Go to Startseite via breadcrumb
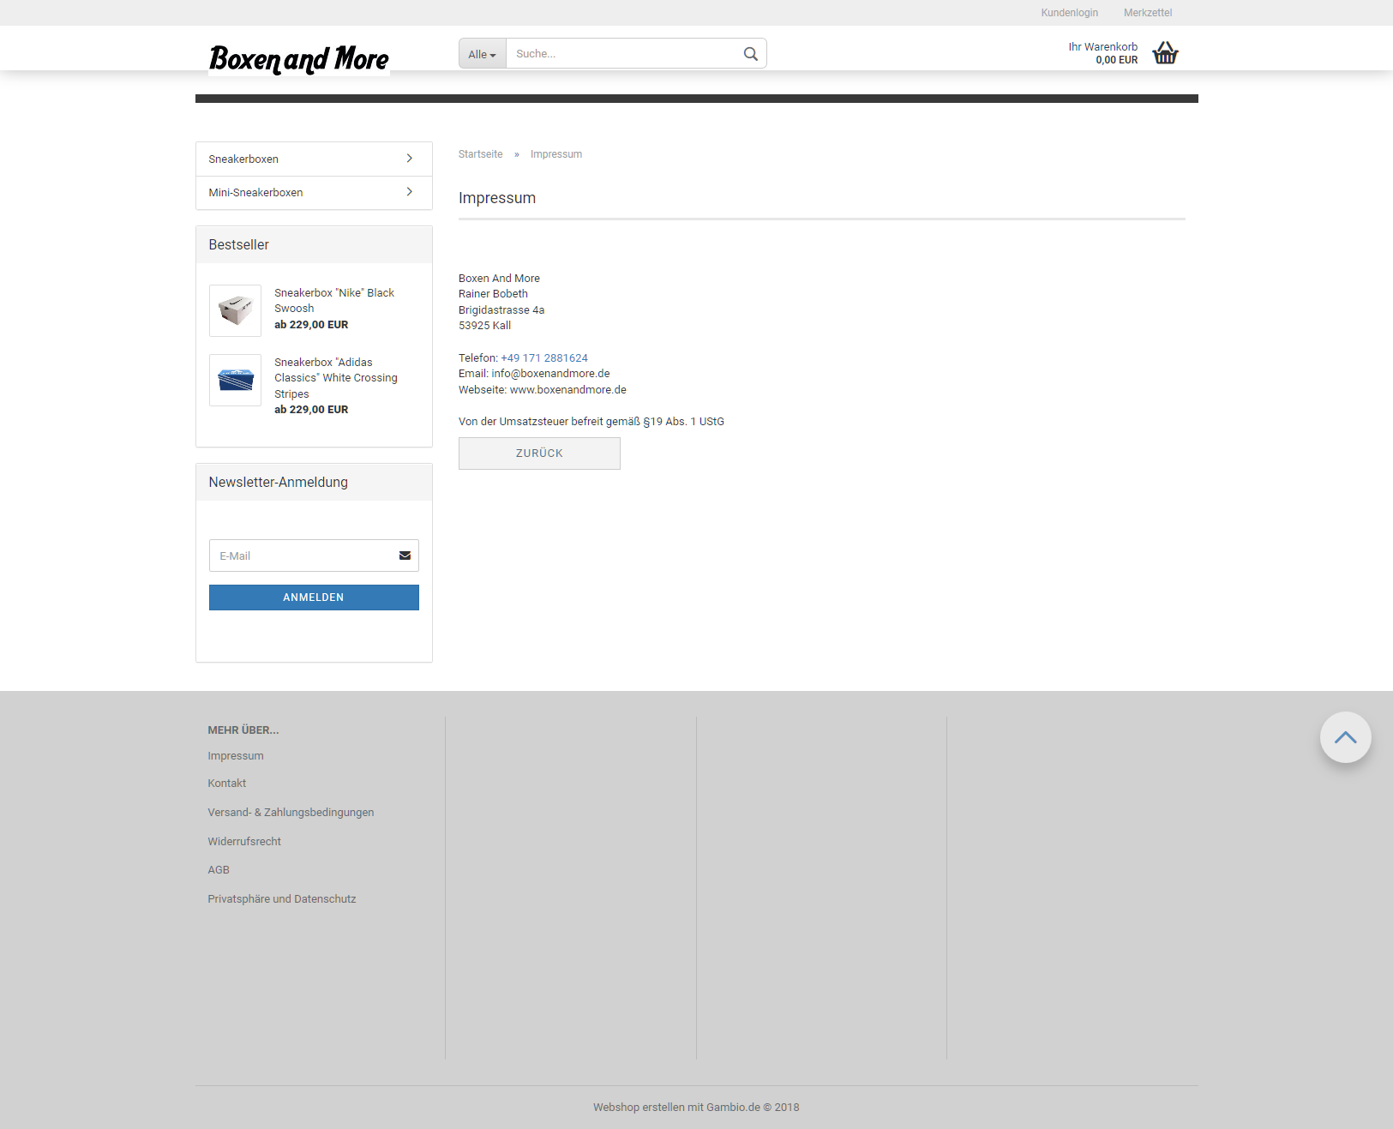1393x1129 pixels. coord(480,154)
